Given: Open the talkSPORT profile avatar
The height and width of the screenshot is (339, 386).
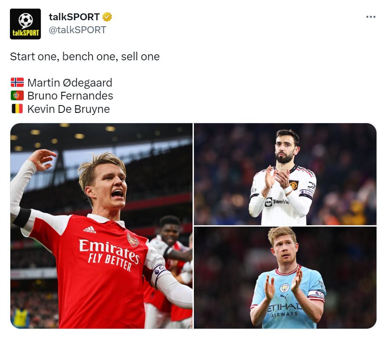Looking at the screenshot, I should pyautogui.click(x=25, y=24).
